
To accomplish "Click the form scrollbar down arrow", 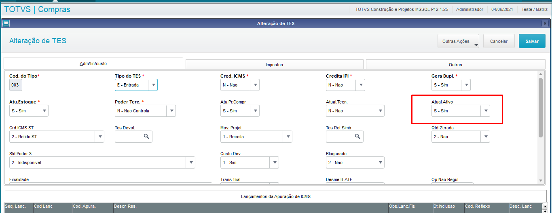I will (x=541, y=180).
